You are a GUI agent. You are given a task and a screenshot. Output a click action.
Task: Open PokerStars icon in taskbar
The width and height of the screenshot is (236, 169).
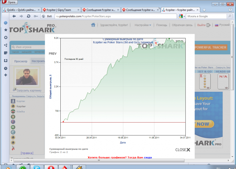(65, 167)
